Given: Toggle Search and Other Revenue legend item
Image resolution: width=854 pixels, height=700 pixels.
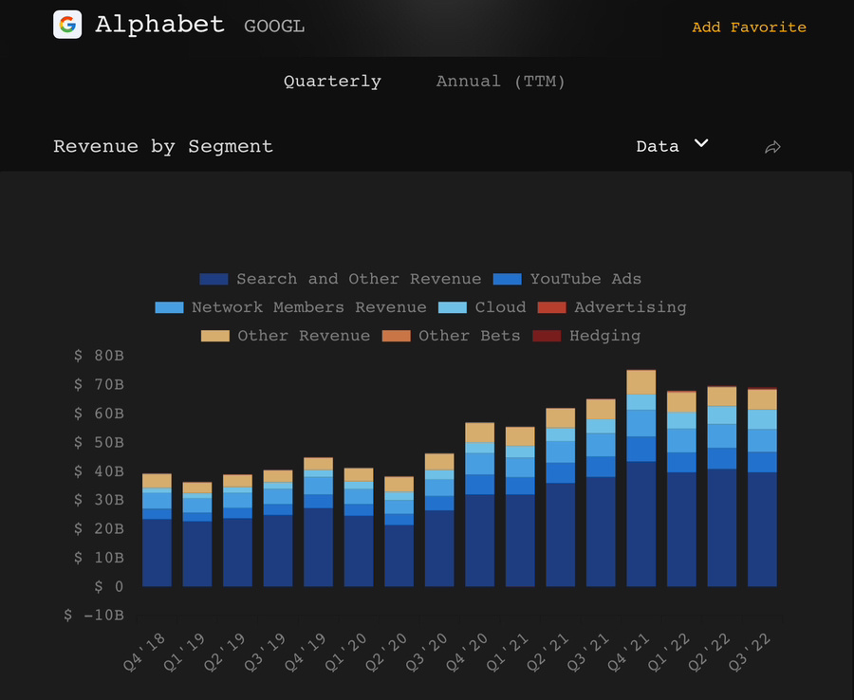Looking at the screenshot, I should (358, 279).
